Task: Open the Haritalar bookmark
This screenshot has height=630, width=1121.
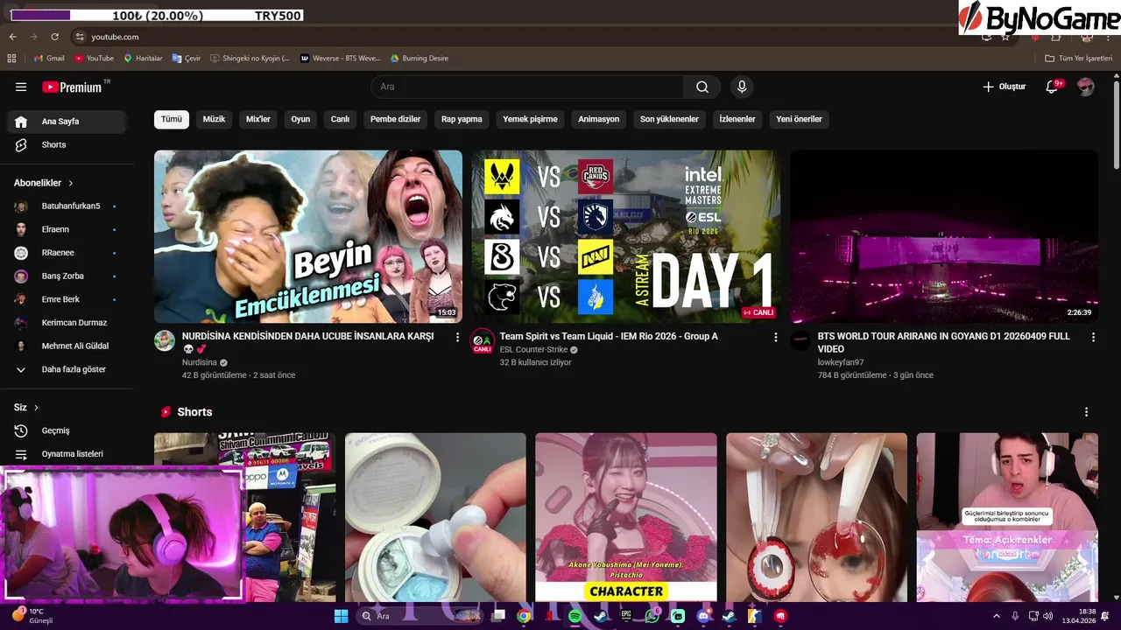Action: click(143, 59)
